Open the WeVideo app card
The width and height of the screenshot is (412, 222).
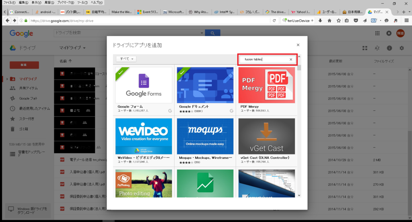click(144, 141)
